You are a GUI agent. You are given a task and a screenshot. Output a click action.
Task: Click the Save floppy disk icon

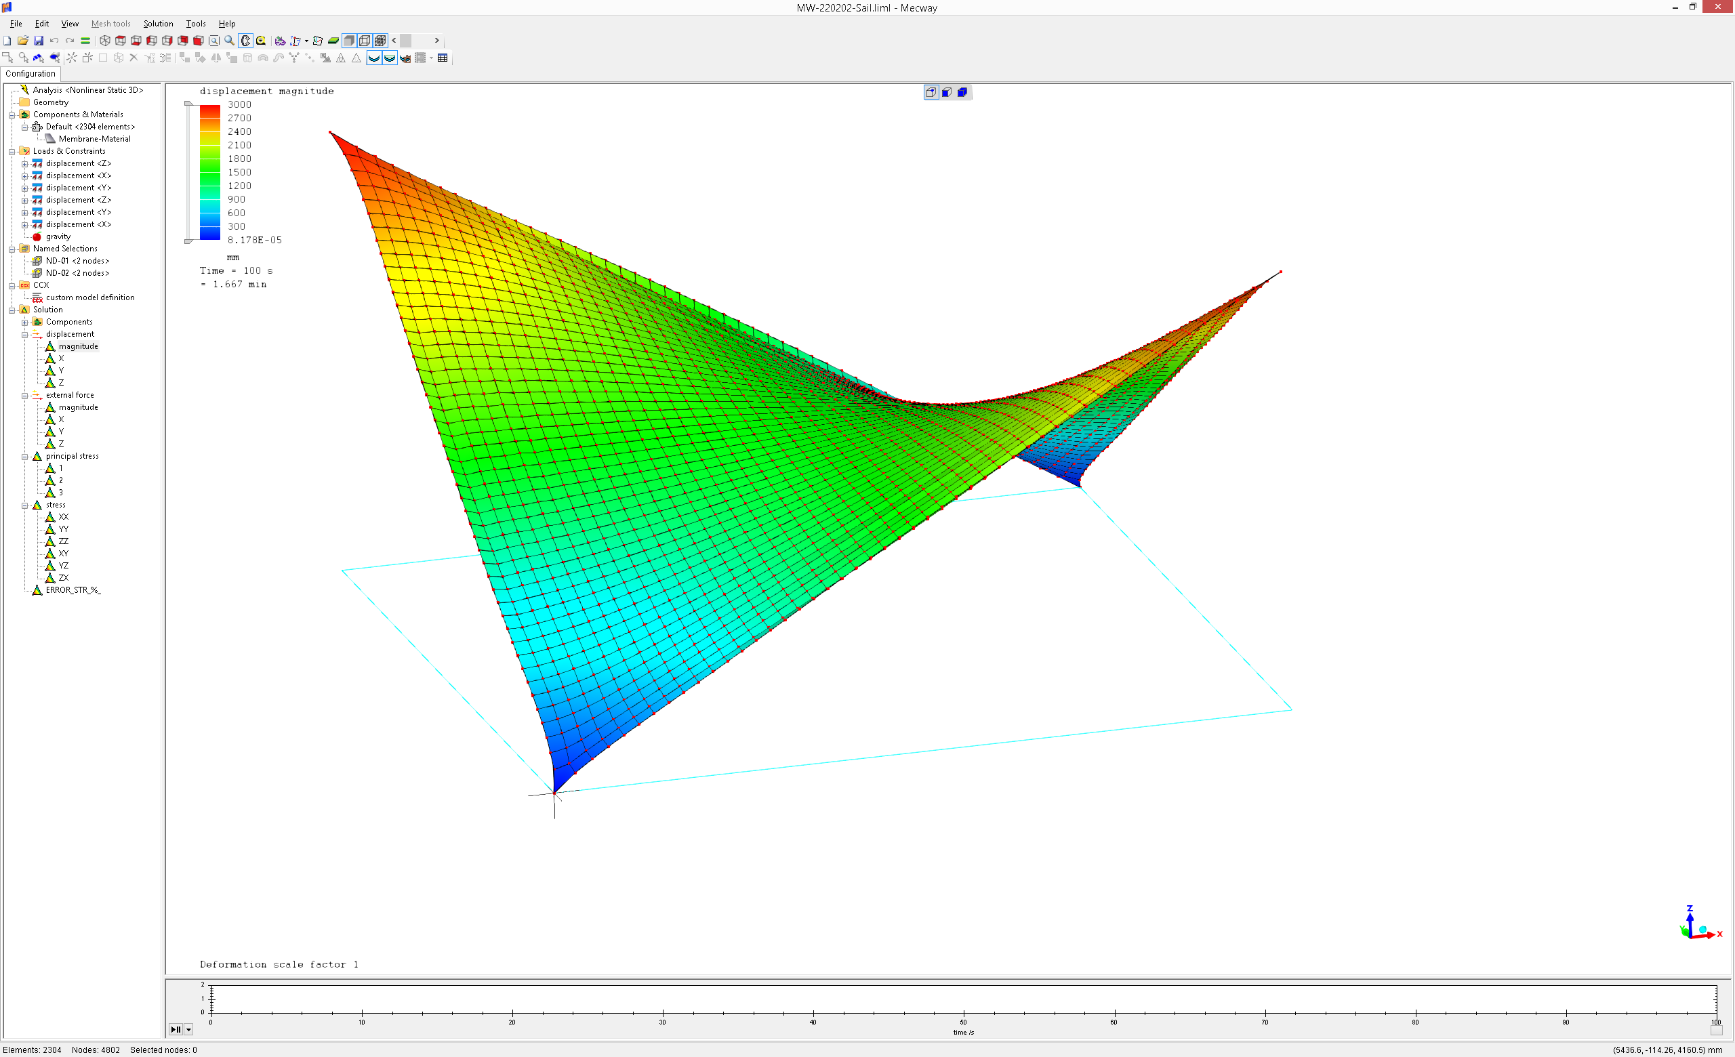[39, 41]
